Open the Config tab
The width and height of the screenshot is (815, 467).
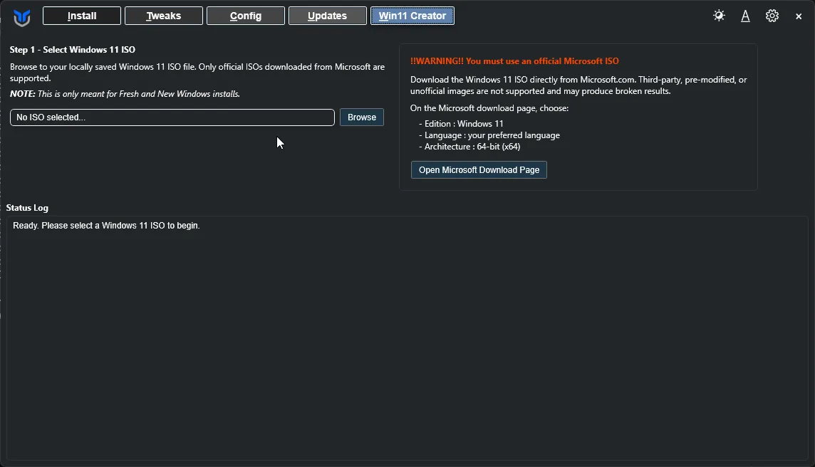coord(245,16)
